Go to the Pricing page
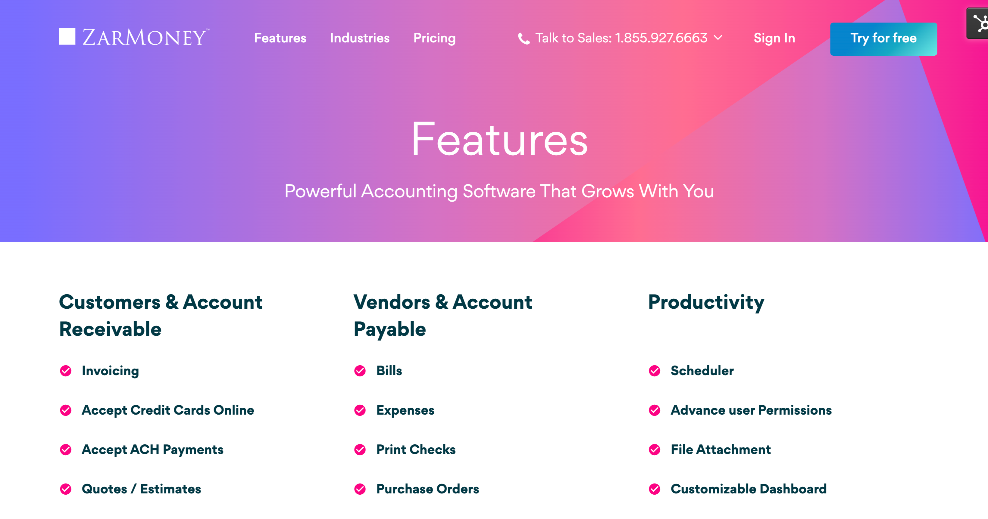 tap(434, 38)
